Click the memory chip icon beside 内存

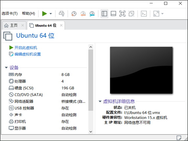pyautogui.click(x=11, y=74)
